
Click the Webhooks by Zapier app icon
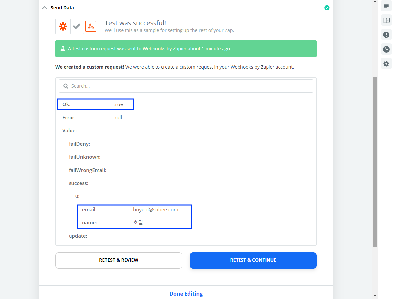pyautogui.click(x=91, y=26)
